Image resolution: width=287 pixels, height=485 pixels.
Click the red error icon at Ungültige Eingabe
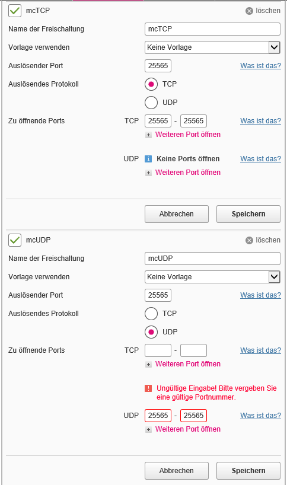pyautogui.click(x=148, y=388)
